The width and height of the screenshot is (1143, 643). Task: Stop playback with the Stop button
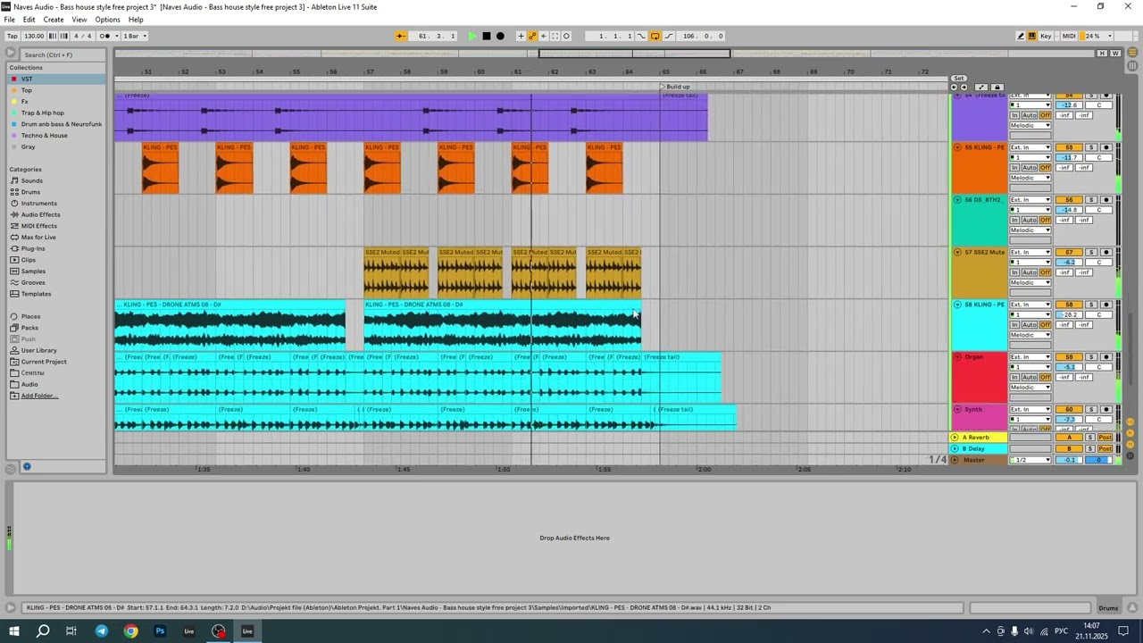tap(487, 36)
